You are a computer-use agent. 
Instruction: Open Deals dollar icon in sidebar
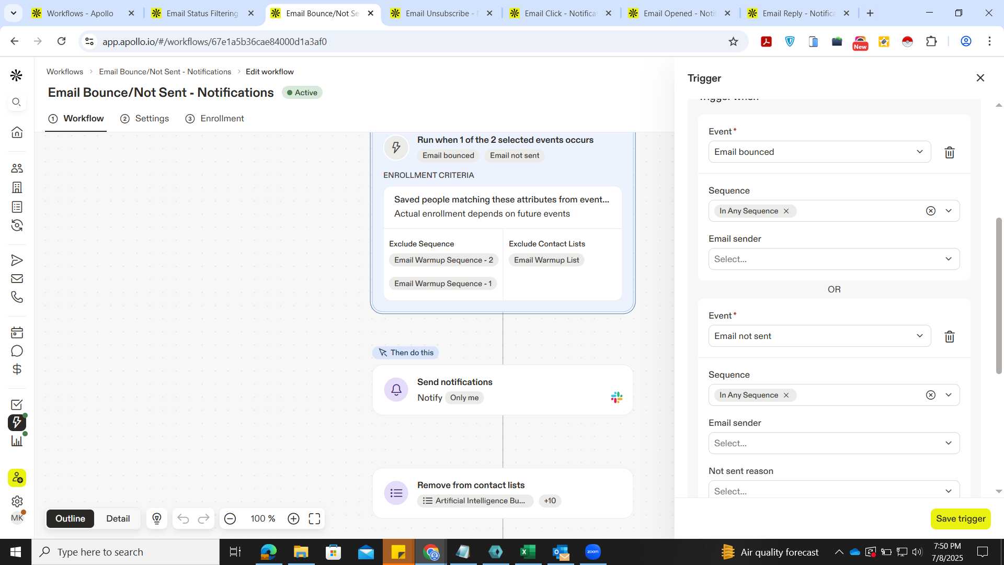pyautogui.click(x=17, y=369)
